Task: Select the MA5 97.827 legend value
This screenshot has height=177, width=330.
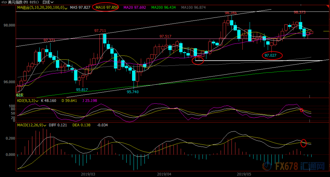Action: [x=80, y=8]
